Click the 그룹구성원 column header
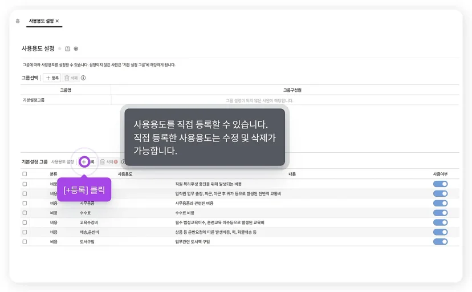Image resolution: width=472 pixels, height=292 pixels. 292,90
